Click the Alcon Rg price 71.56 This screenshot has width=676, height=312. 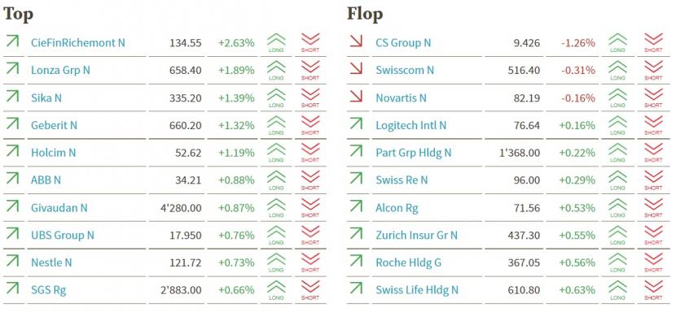point(527,208)
